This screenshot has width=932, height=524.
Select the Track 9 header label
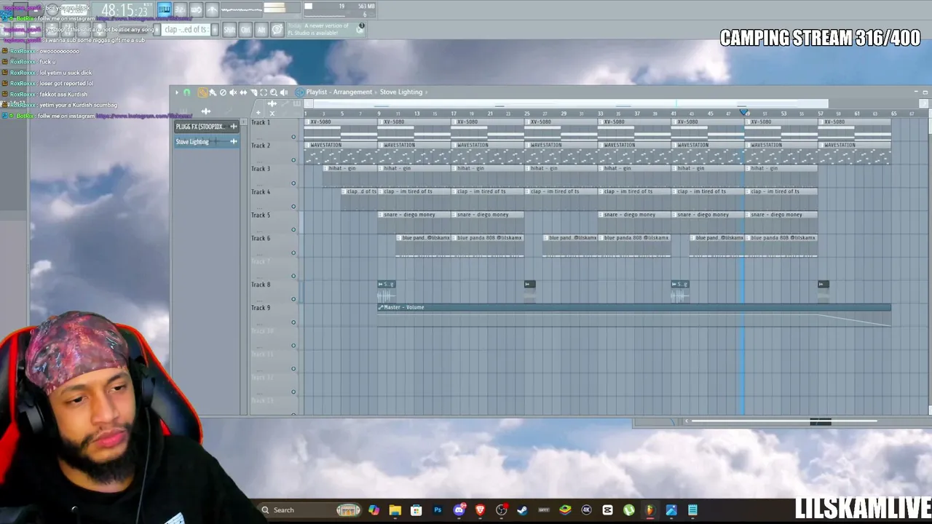pyautogui.click(x=261, y=308)
